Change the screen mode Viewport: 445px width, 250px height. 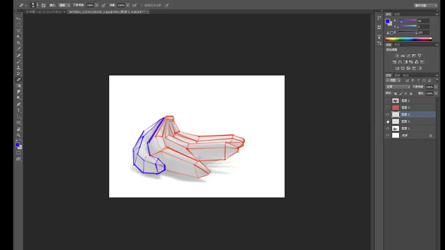[18, 159]
